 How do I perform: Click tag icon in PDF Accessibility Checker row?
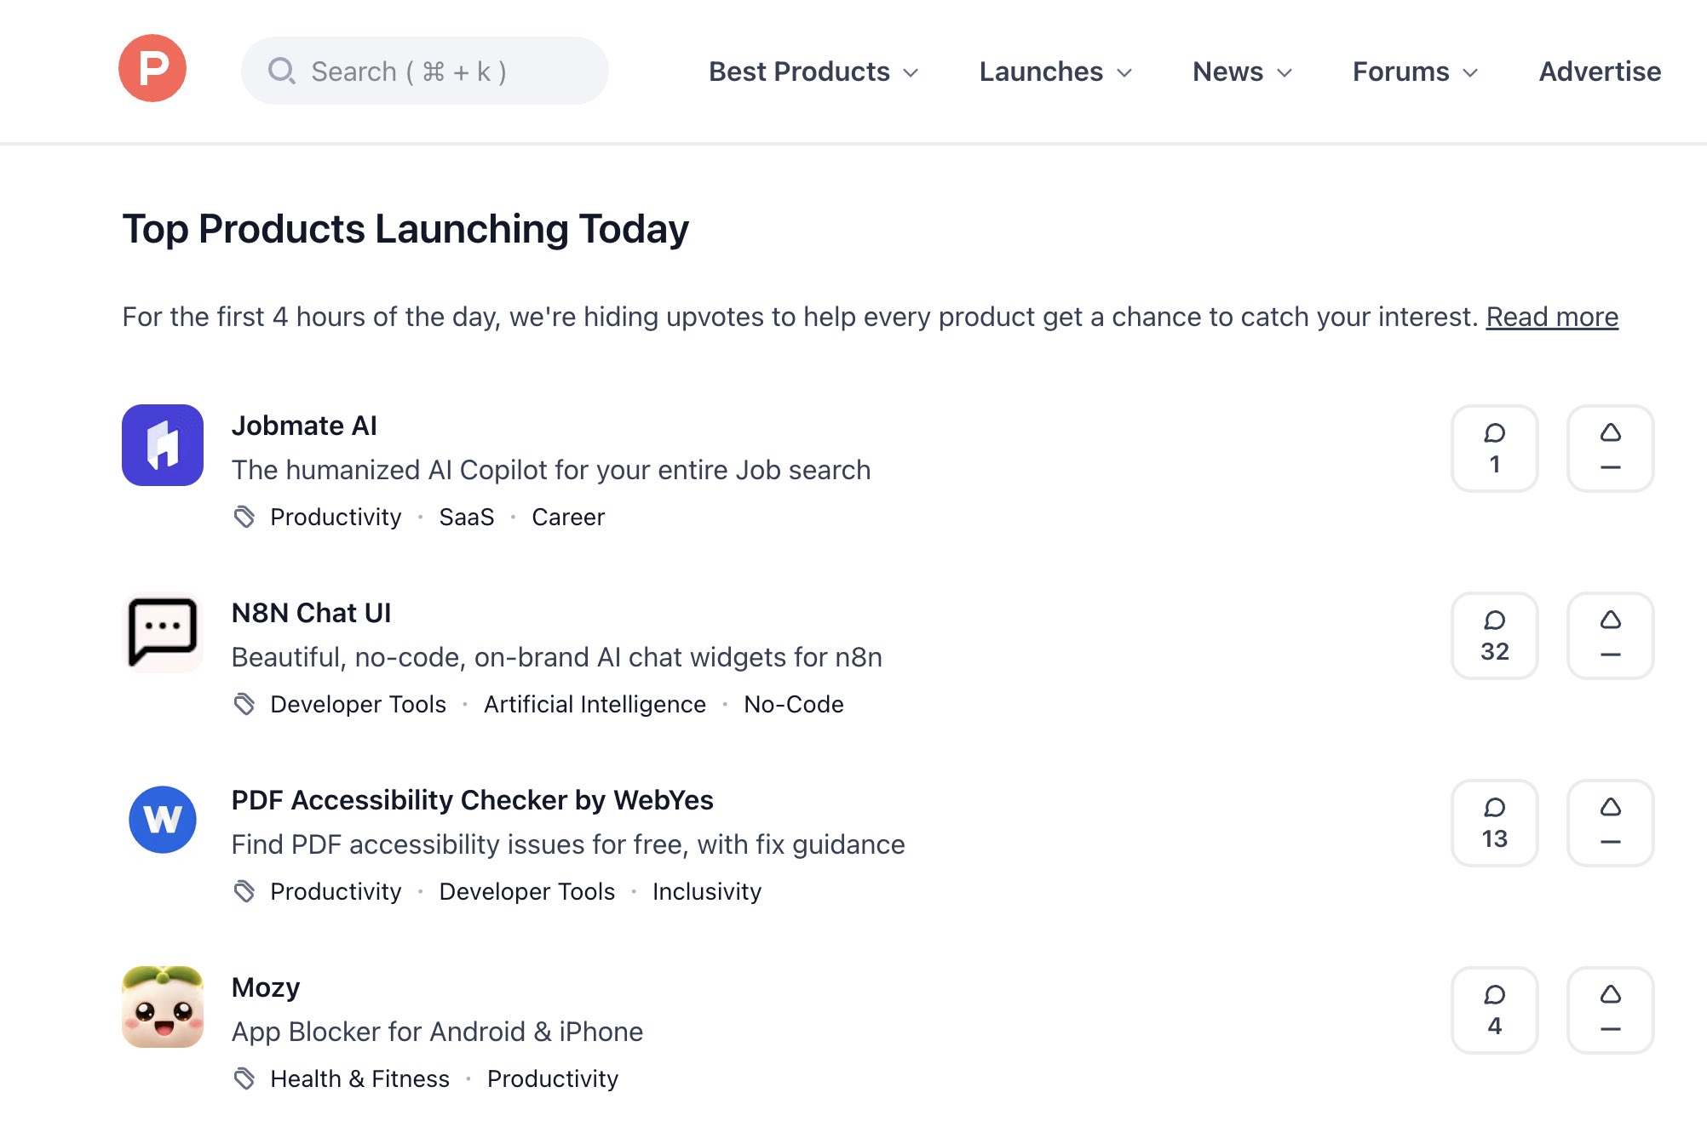(x=244, y=891)
